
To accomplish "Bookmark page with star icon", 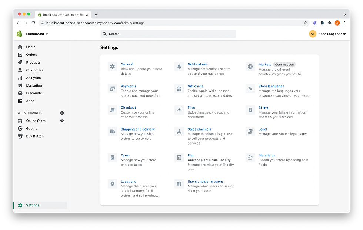I will (305, 23).
